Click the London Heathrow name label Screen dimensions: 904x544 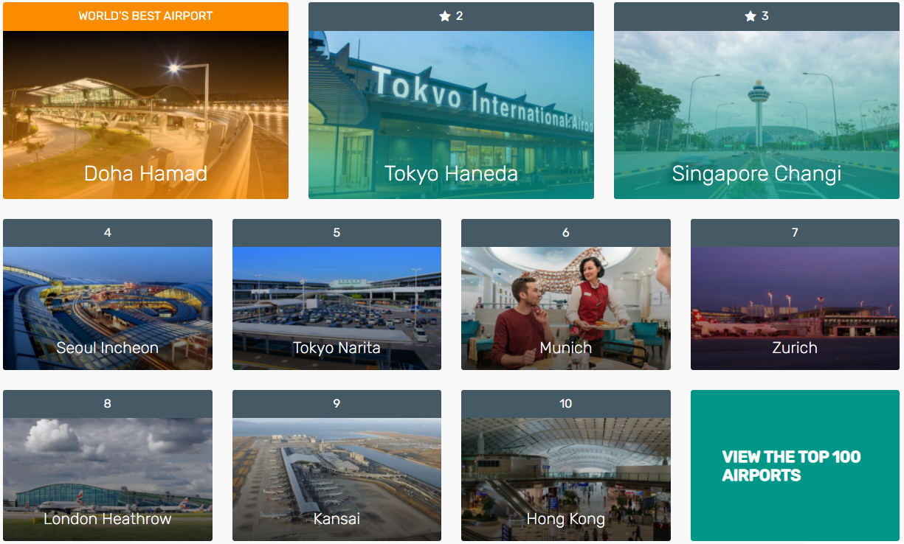108,519
